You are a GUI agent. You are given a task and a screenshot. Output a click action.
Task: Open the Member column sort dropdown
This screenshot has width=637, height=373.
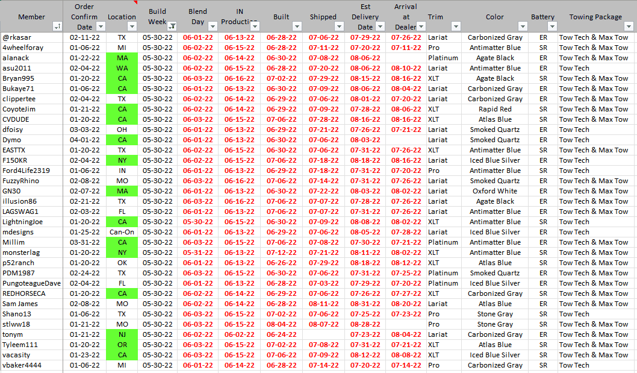pos(57,27)
